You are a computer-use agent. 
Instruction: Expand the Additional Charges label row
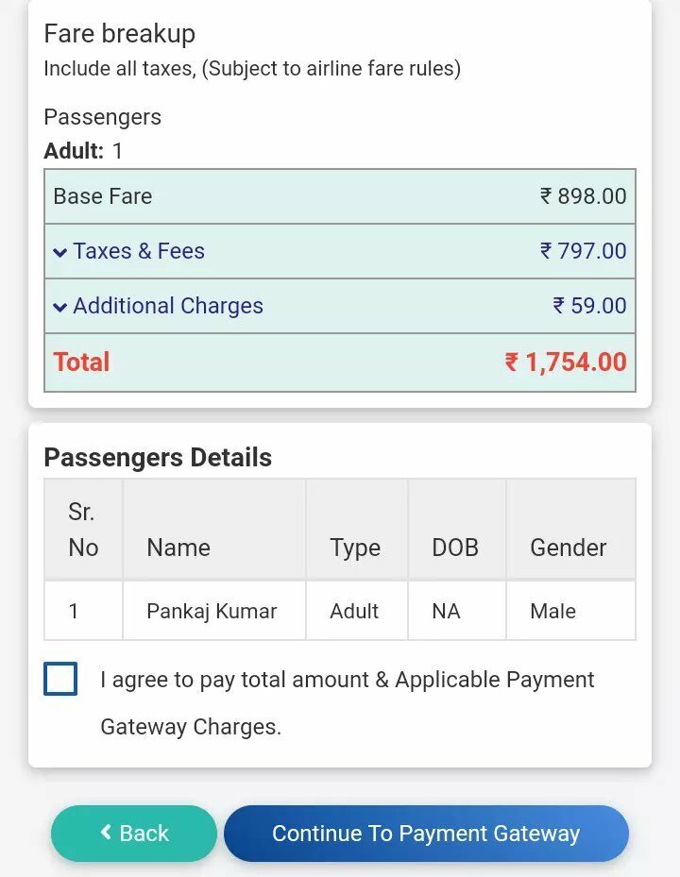coord(168,306)
